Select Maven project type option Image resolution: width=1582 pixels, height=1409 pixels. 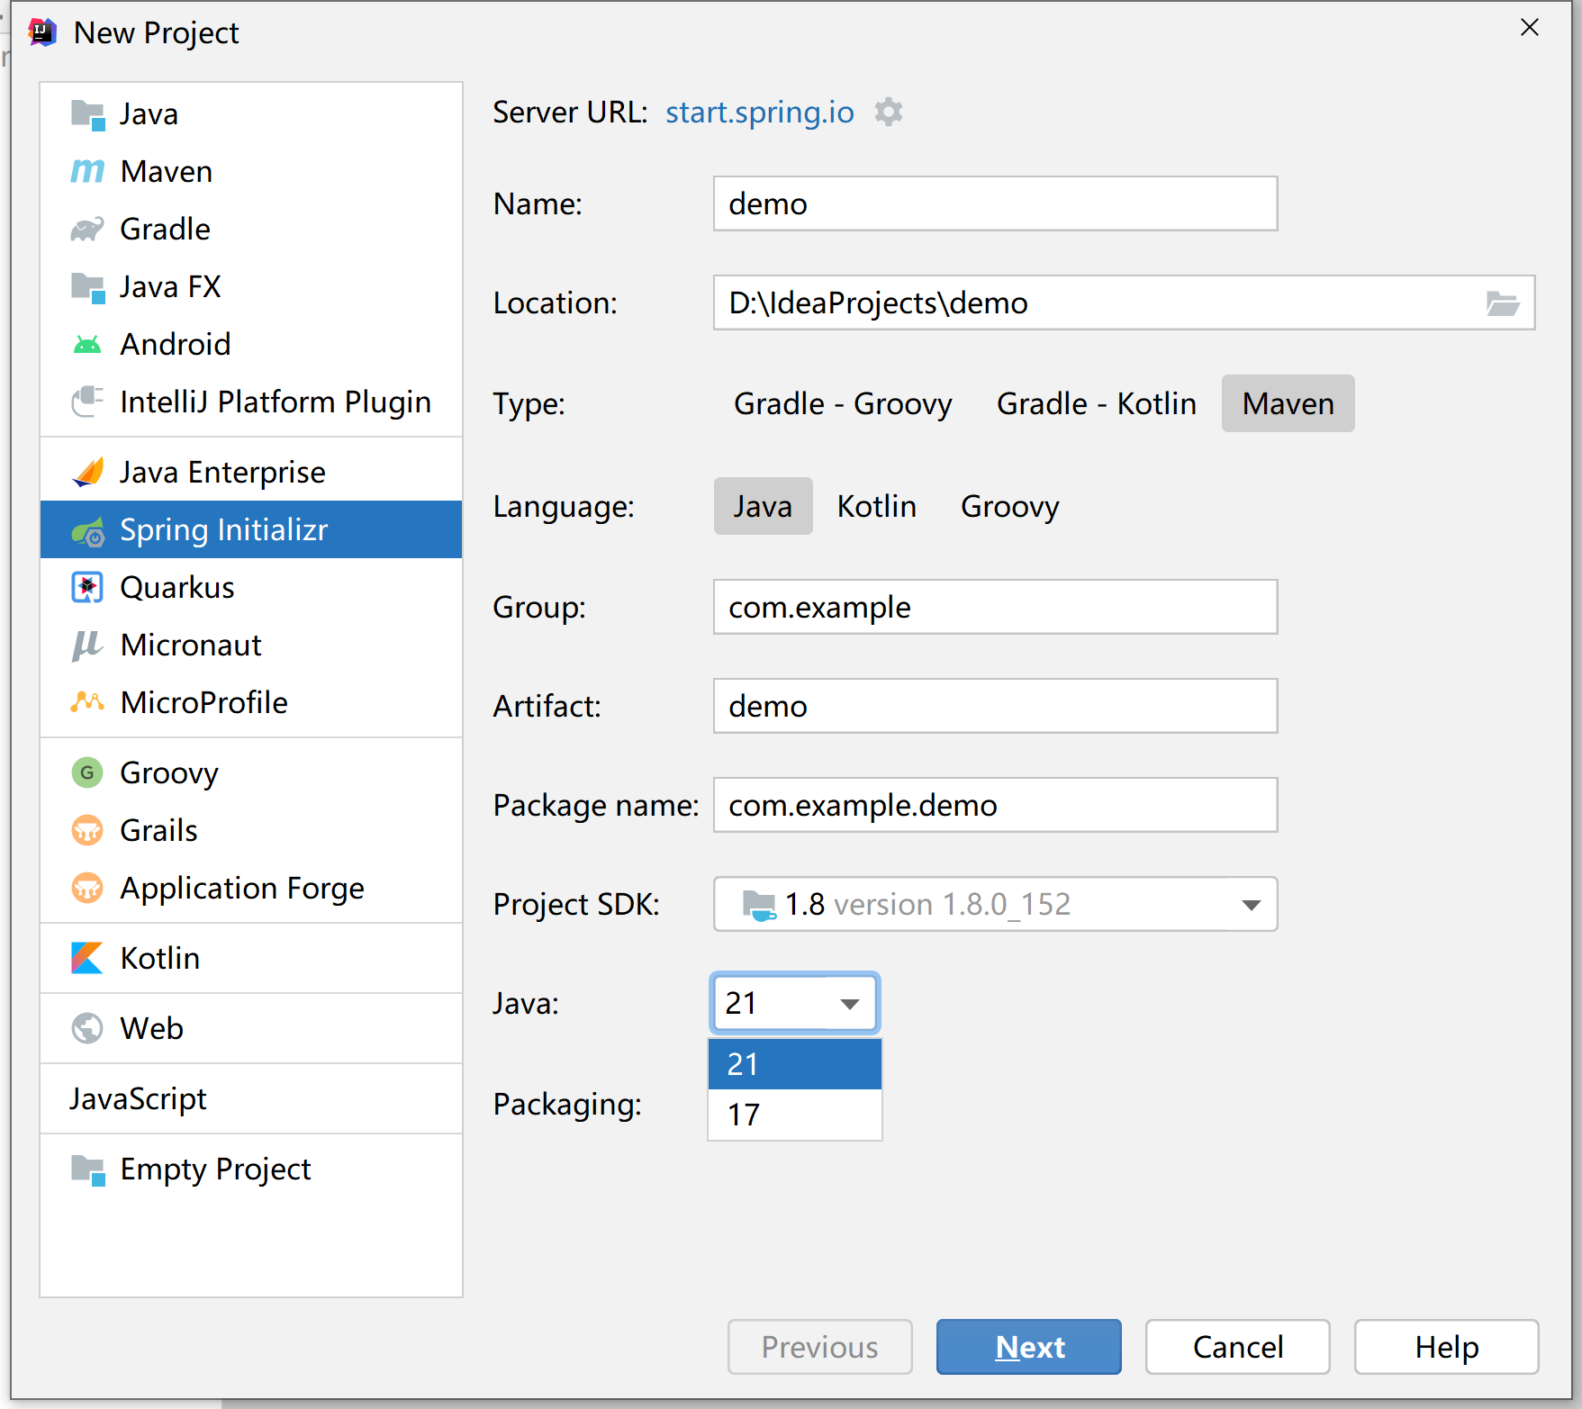click(x=1288, y=403)
